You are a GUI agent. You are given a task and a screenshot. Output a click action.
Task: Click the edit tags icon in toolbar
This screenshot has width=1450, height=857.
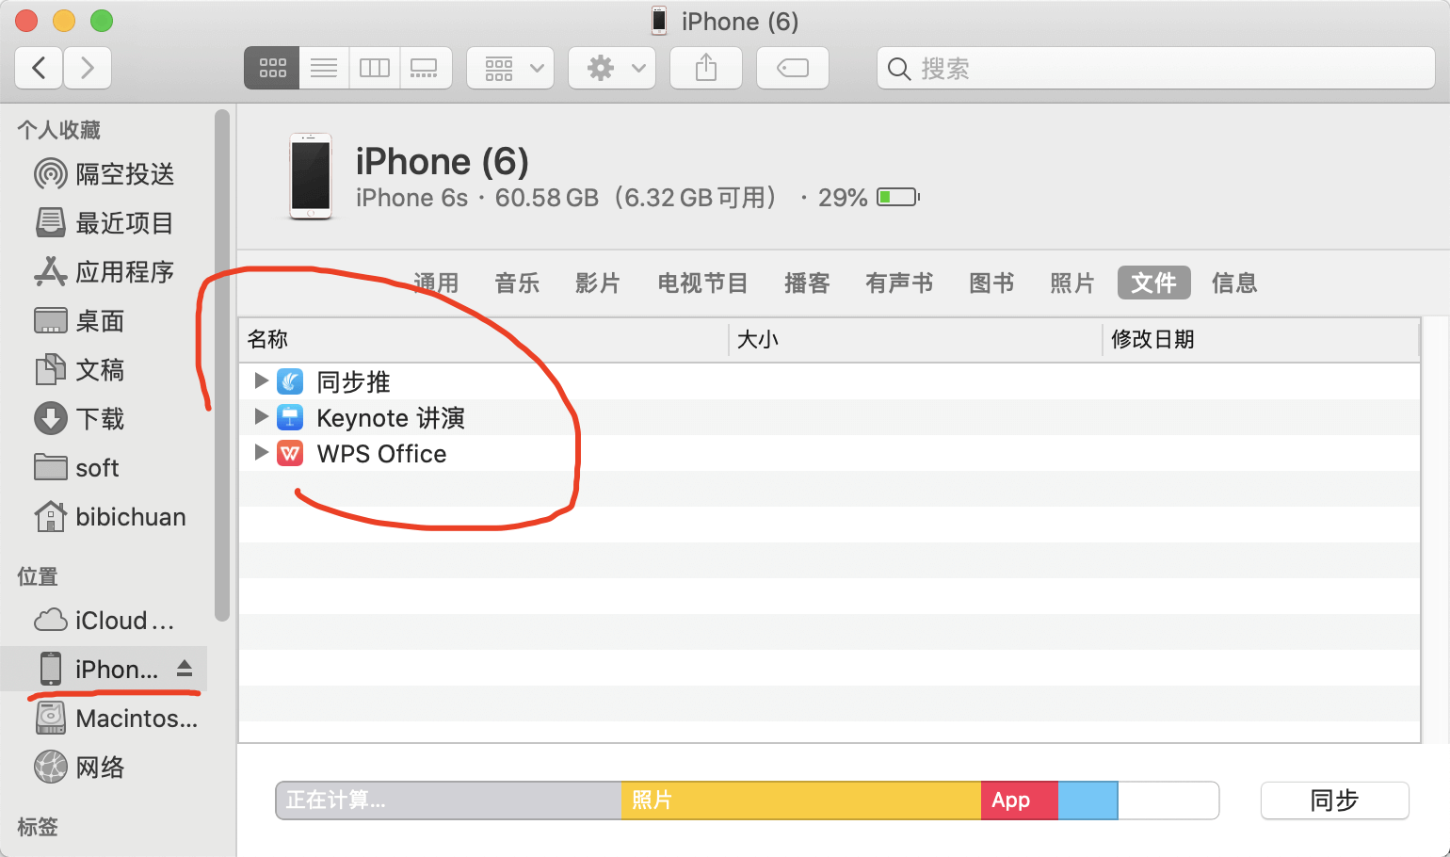(x=793, y=68)
